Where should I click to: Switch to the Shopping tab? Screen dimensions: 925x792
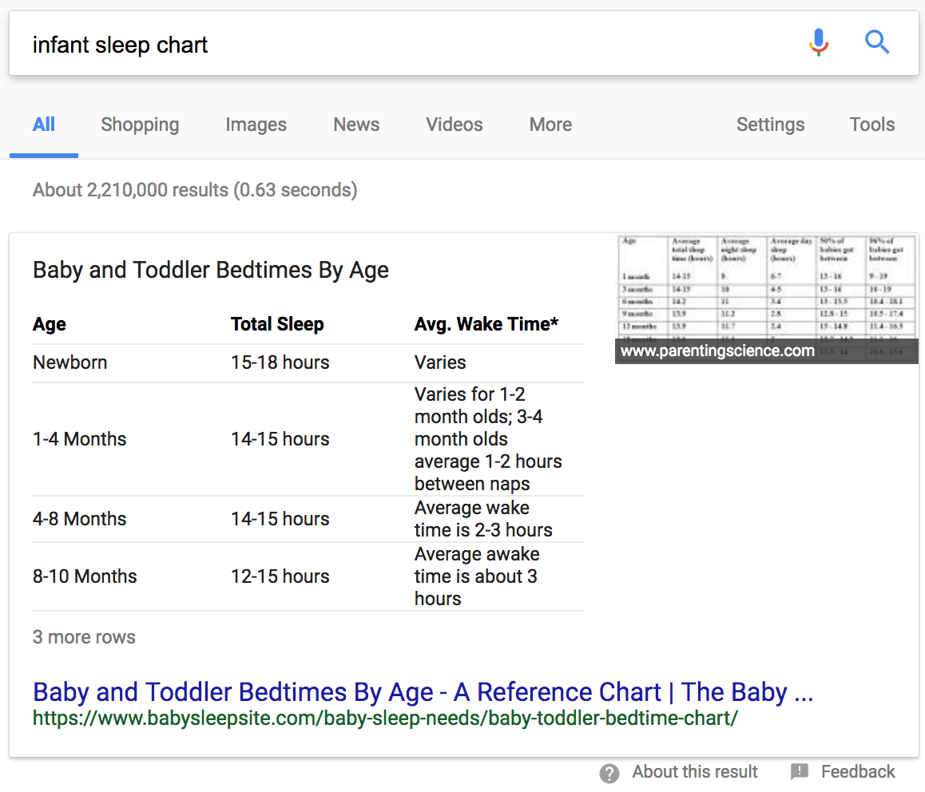pyautogui.click(x=140, y=125)
